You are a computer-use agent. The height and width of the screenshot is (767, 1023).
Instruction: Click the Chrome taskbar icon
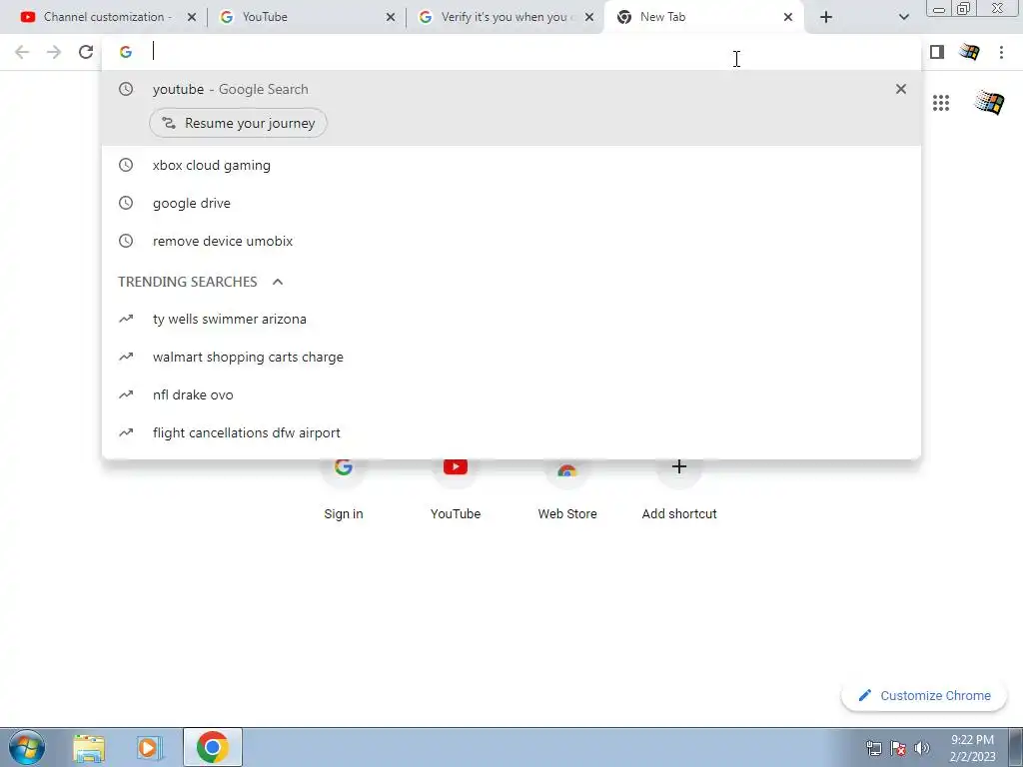(x=212, y=747)
